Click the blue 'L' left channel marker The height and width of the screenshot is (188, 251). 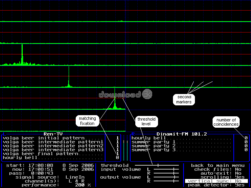point(4,134)
